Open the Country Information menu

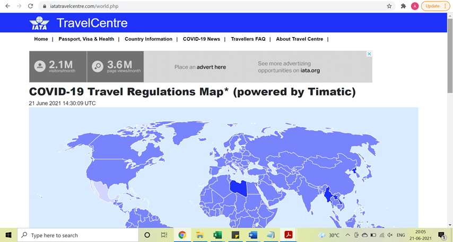point(149,39)
